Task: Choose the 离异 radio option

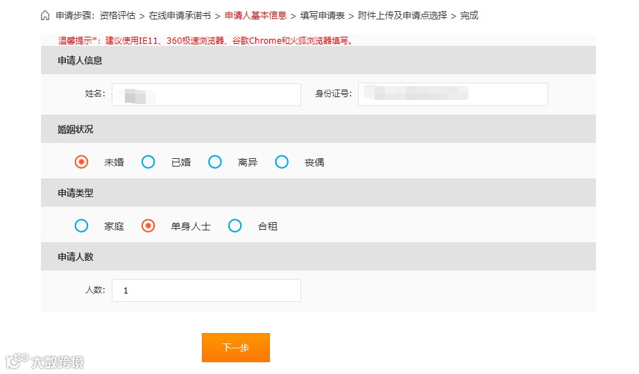Action: 215,162
